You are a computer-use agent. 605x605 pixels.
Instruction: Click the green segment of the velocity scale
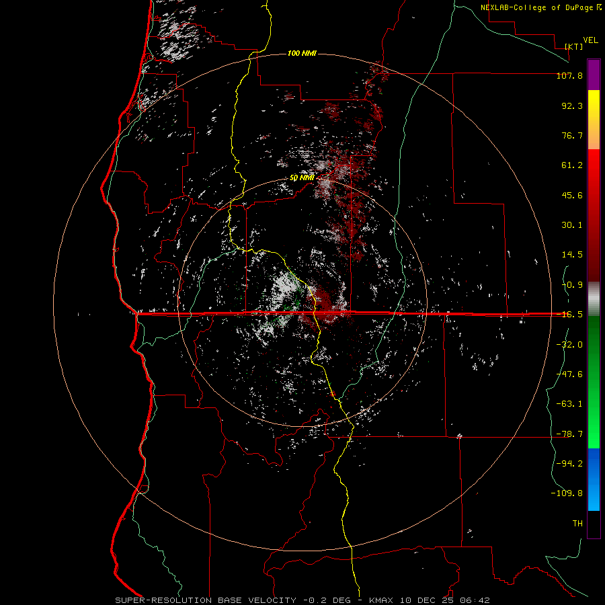(x=594, y=382)
